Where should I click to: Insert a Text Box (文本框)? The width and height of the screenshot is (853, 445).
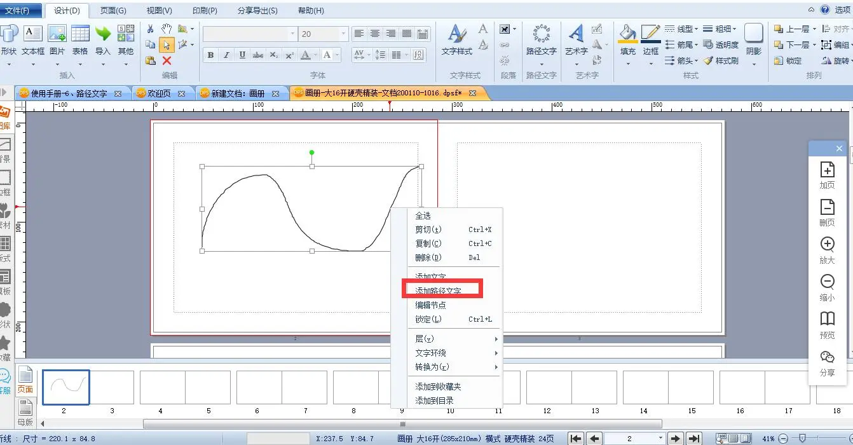pos(32,39)
